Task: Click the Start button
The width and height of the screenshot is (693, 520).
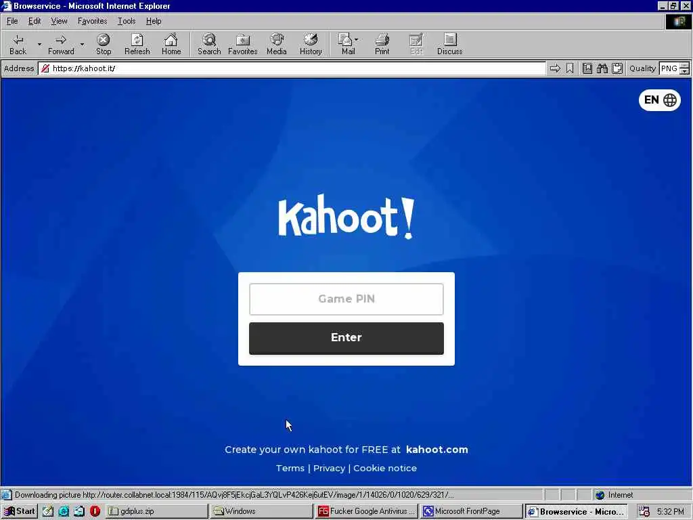Action: tap(20, 511)
